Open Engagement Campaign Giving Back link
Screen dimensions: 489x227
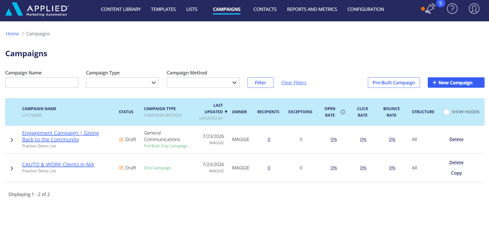click(60, 136)
